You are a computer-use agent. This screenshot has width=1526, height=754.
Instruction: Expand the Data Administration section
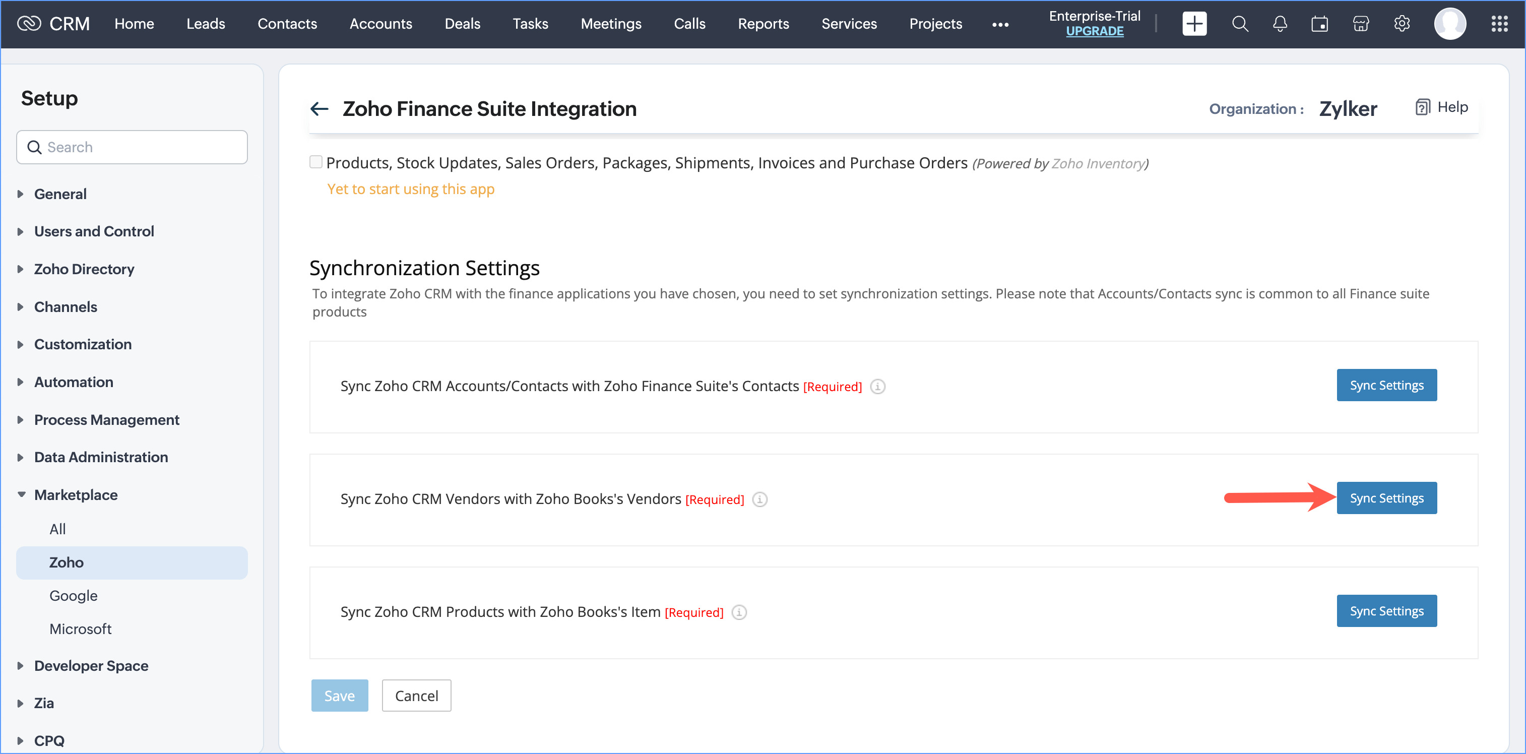101,457
